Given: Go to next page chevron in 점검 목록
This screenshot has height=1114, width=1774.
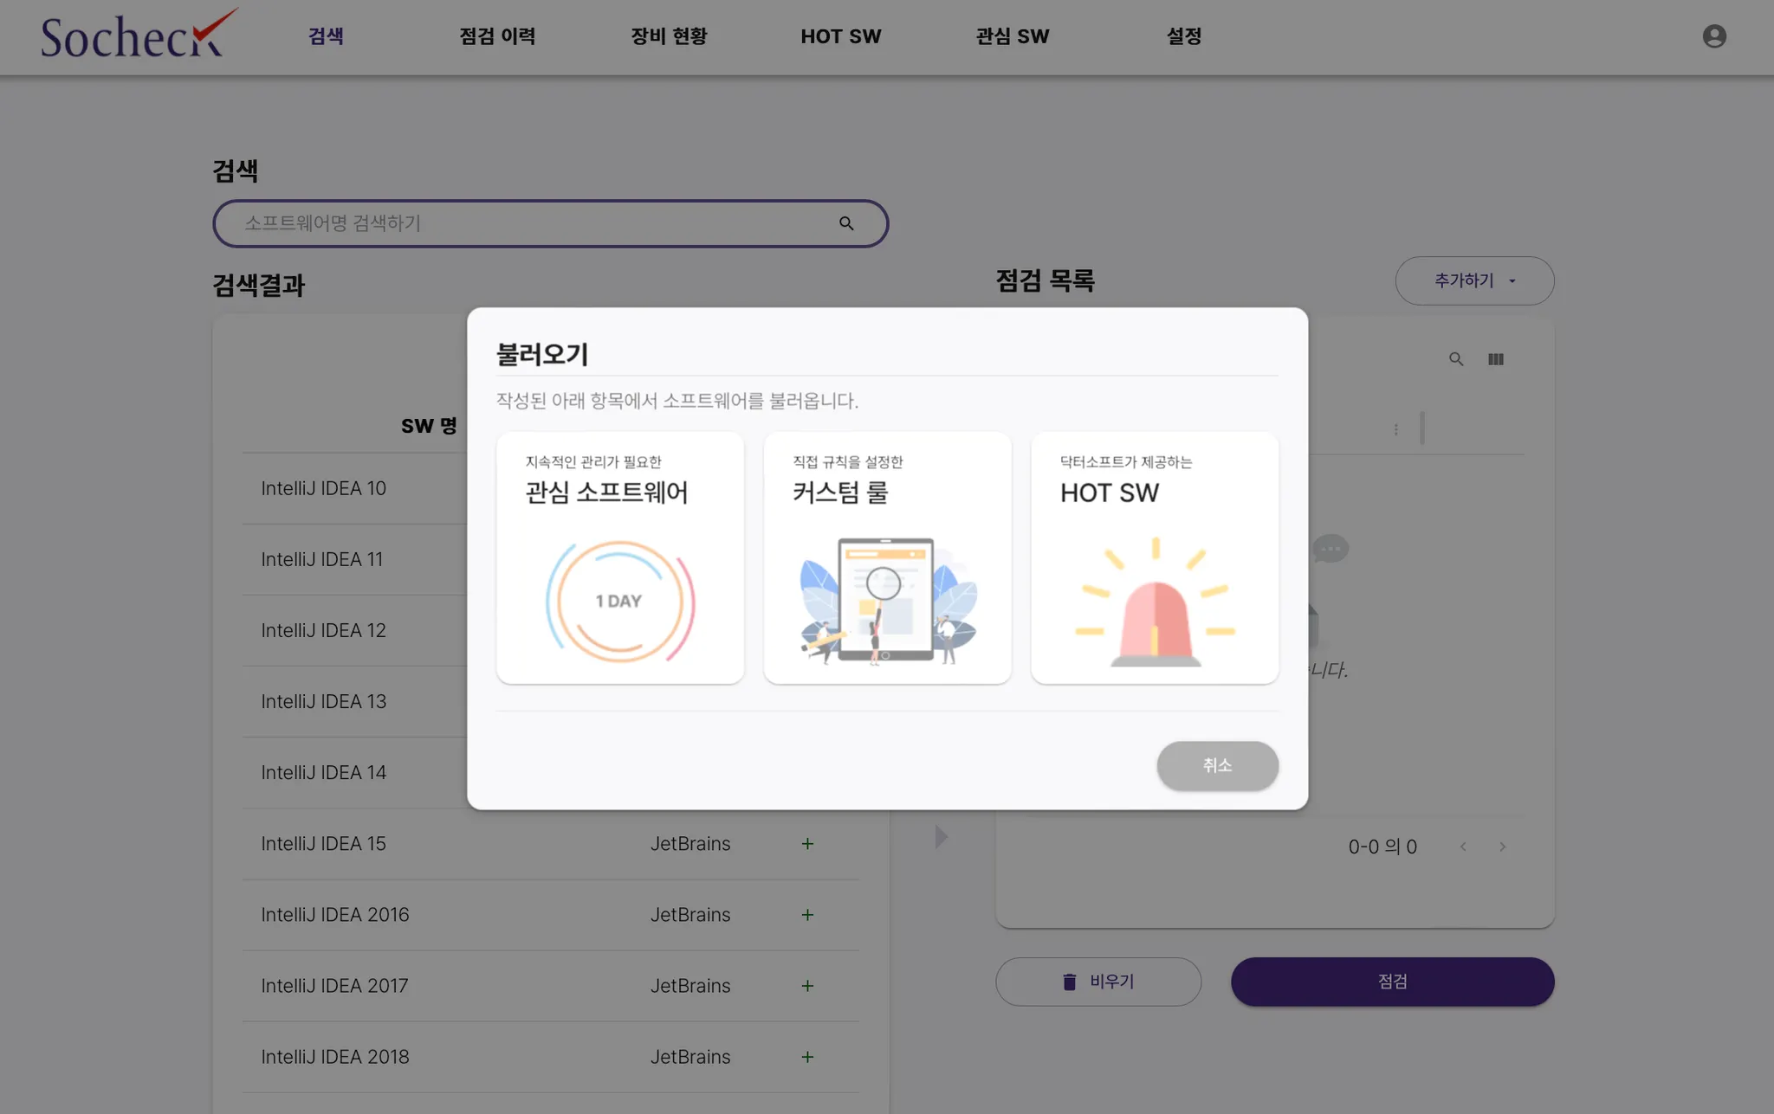Looking at the screenshot, I should (x=1503, y=847).
